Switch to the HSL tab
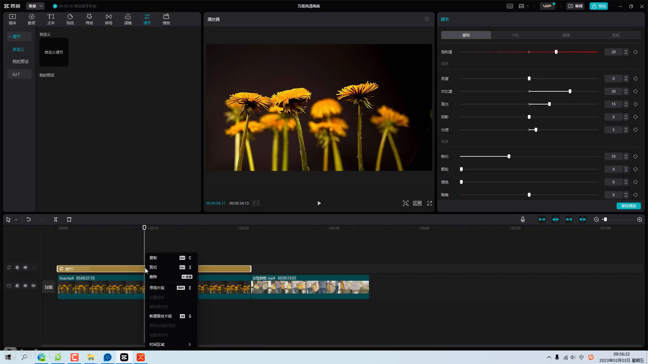 (x=516, y=35)
